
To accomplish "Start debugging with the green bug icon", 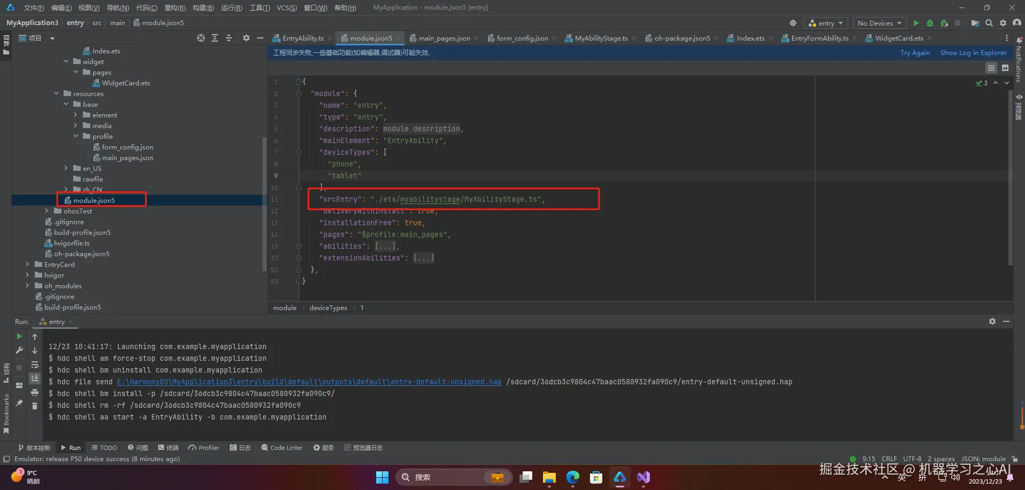I will 930,23.
